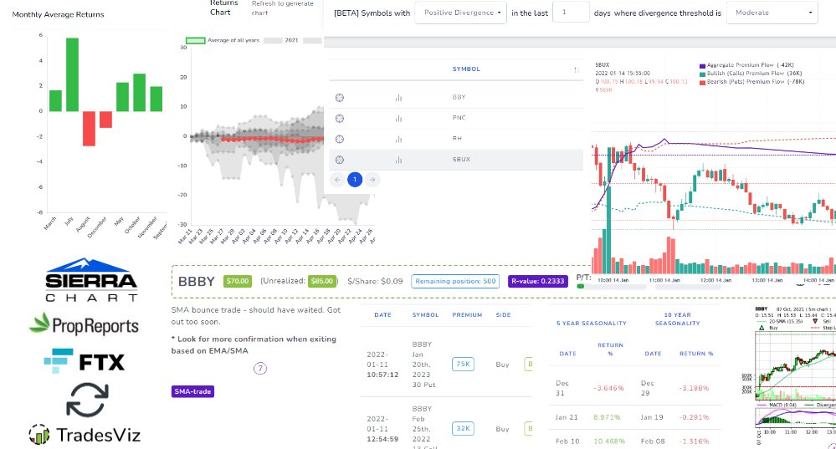Click the SYMBOL column header
836x449 pixels.
point(466,69)
